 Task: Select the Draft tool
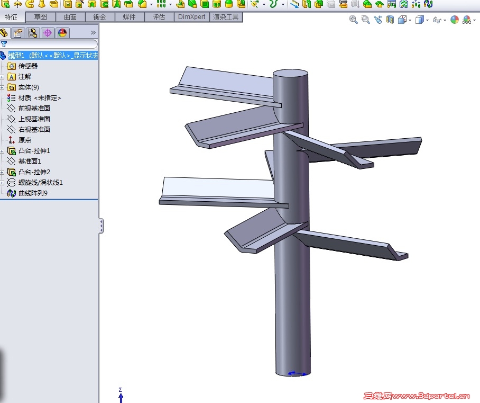click(x=192, y=4)
